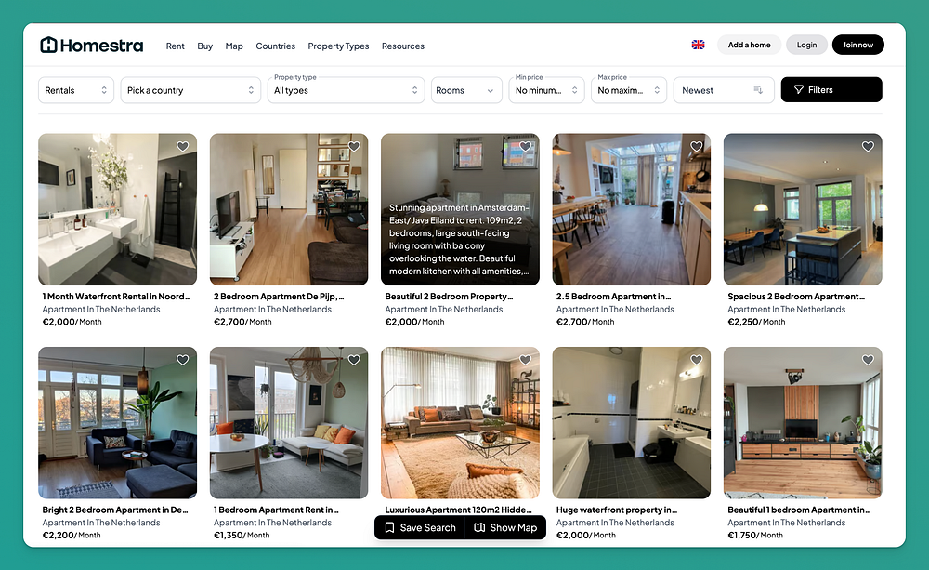This screenshot has width=929, height=570.
Task: Open the 1 Month Waterfront Rental bathroom photo
Action: (x=117, y=209)
